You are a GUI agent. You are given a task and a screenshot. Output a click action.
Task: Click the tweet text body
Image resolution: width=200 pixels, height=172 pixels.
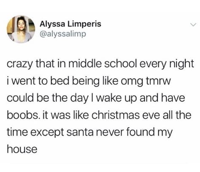coord(100,106)
